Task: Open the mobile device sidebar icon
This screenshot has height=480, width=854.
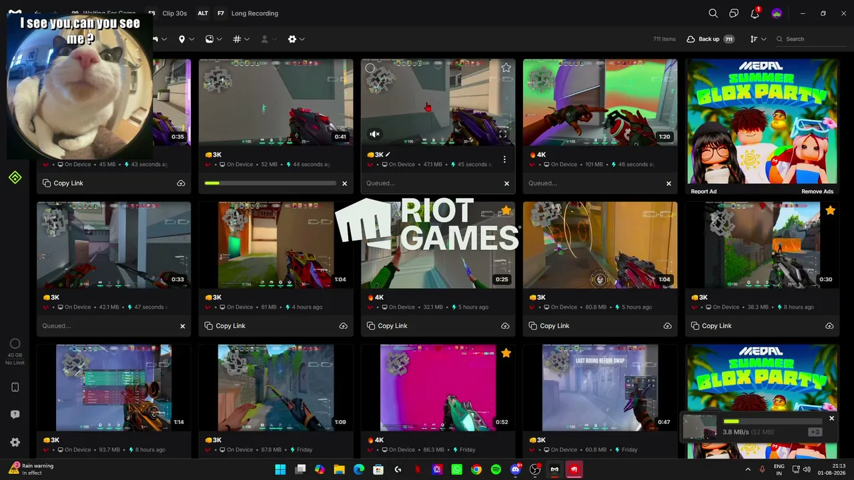Action: click(x=15, y=387)
